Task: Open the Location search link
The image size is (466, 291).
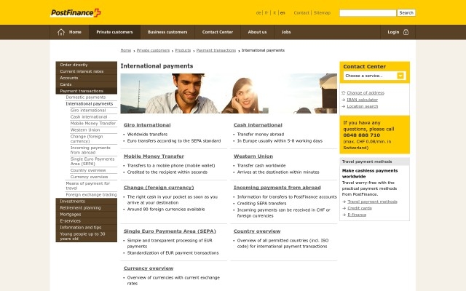Action: pos(363,106)
